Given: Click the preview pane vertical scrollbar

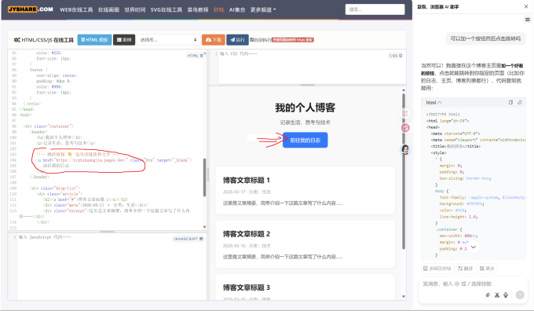Looking at the screenshot, I should tap(404, 171).
